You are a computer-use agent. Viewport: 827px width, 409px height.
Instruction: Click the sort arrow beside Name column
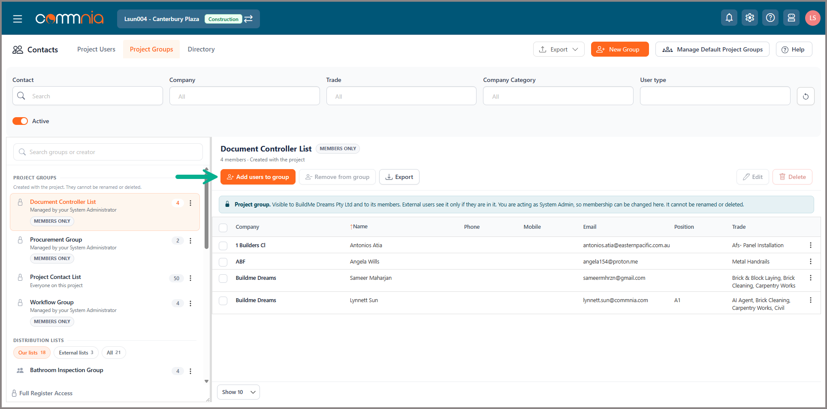(x=351, y=227)
